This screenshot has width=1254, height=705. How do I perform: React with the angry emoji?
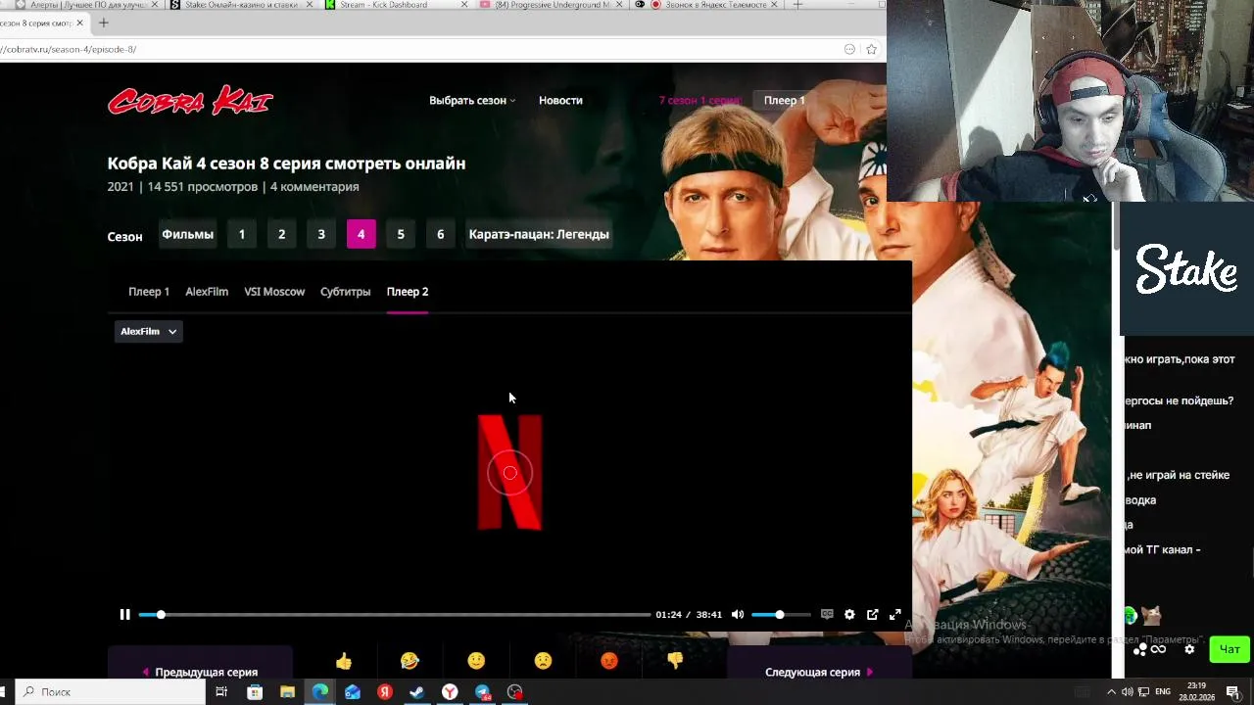608,662
